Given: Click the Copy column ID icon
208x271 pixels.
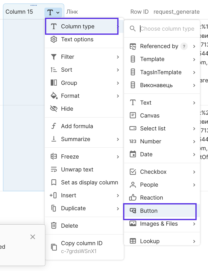Looking at the screenshot, I should [x=54, y=247].
